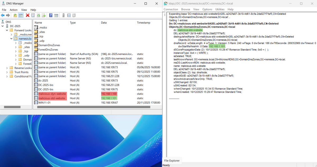Open the Utilities menu in the ldap window

[220, 9]
